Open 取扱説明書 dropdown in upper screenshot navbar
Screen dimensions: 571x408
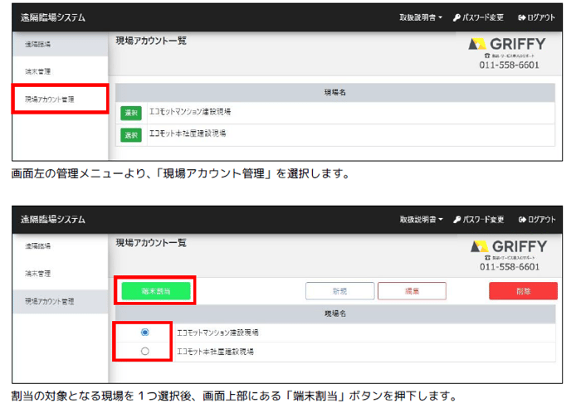click(421, 17)
